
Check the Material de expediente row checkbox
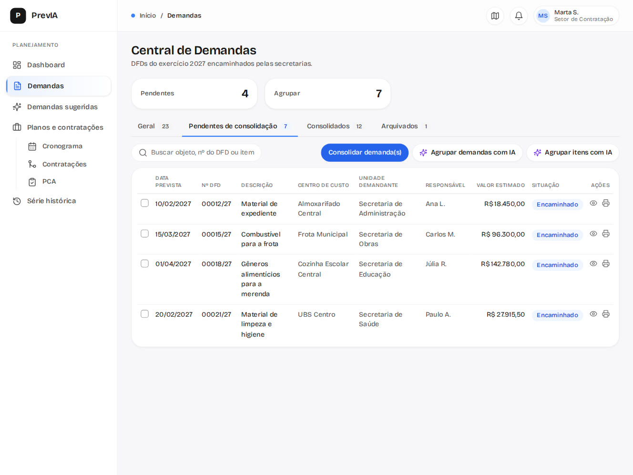[145, 203]
